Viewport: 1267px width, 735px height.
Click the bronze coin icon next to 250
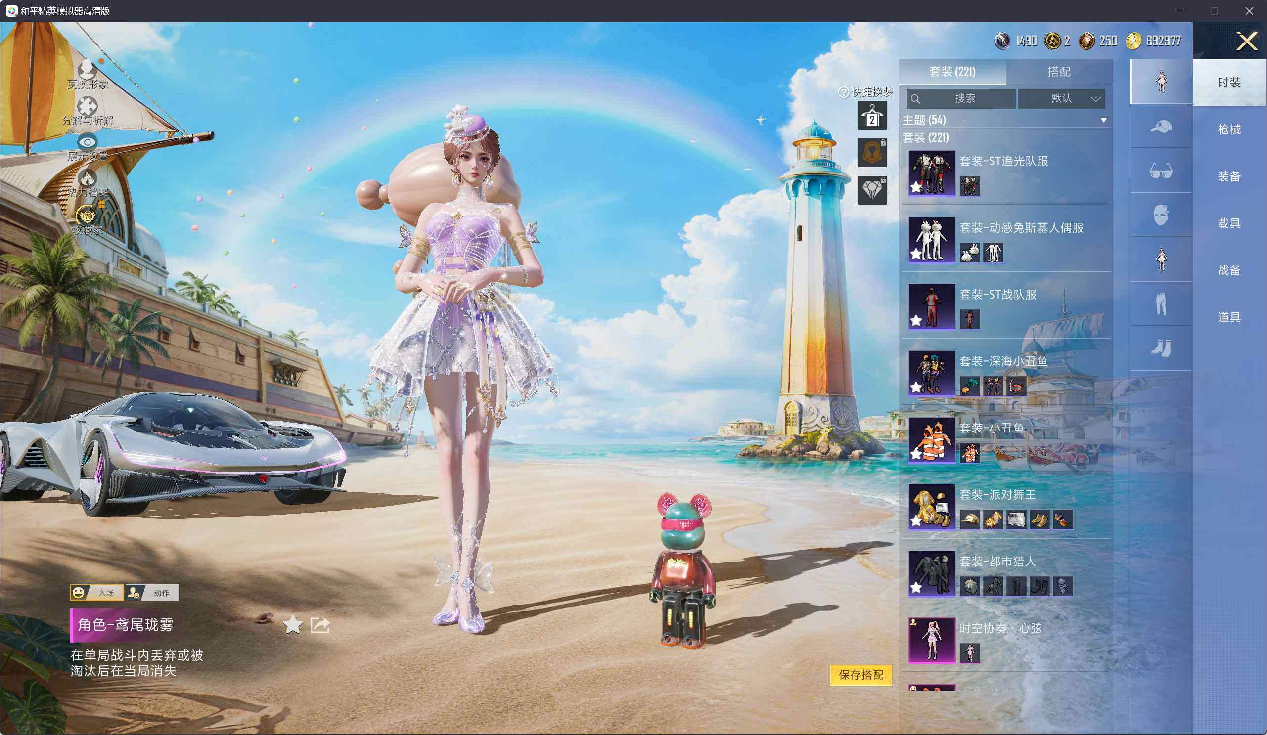coord(1086,41)
